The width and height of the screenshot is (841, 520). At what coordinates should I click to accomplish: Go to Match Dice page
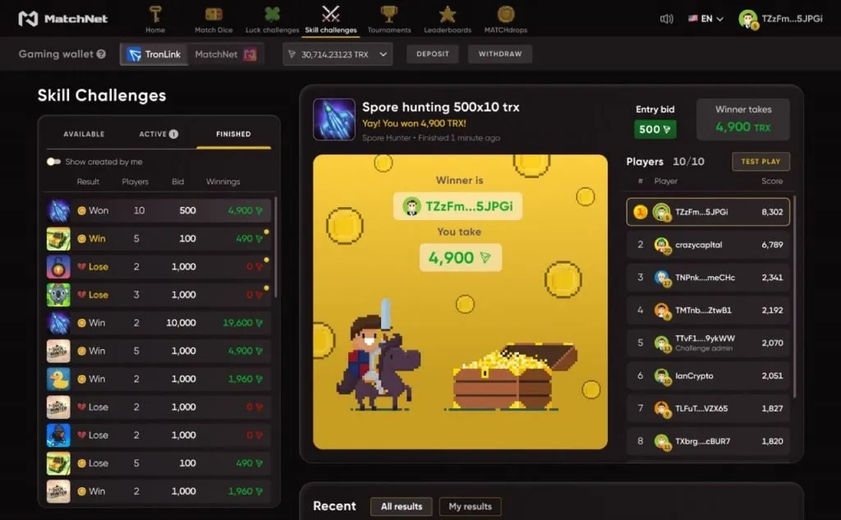(214, 20)
